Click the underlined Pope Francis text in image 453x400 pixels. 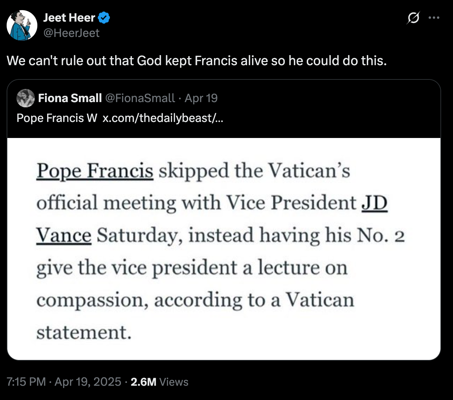(95, 171)
